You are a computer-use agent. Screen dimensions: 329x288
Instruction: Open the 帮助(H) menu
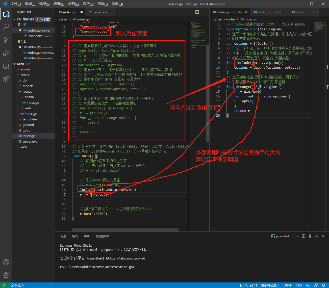[117, 4]
